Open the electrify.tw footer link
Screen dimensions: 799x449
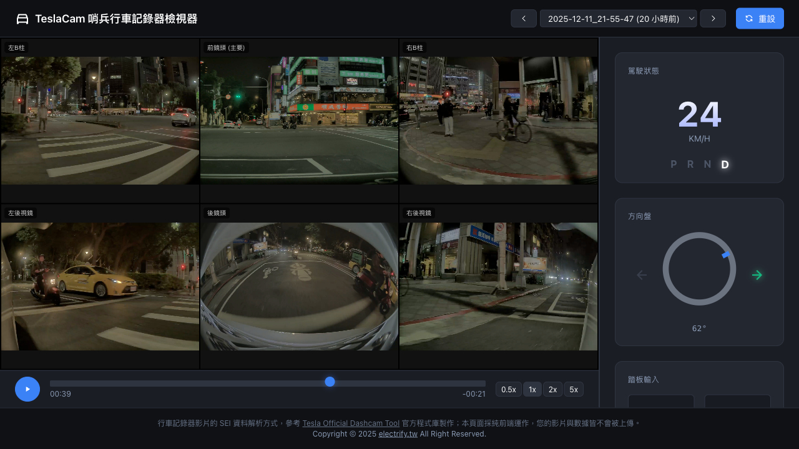tap(398, 434)
